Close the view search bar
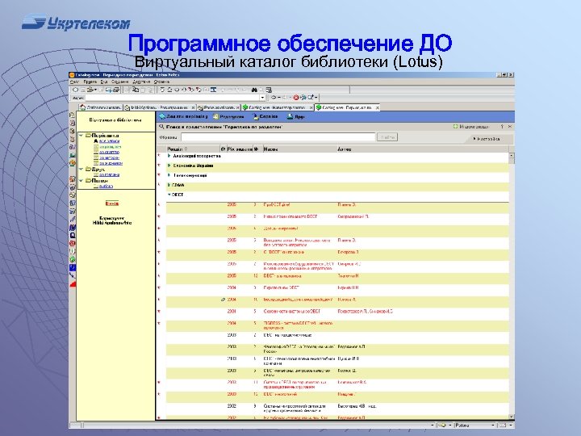Image resolution: width=581 pixels, height=436 pixels. pyautogui.click(x=510, y=127)
